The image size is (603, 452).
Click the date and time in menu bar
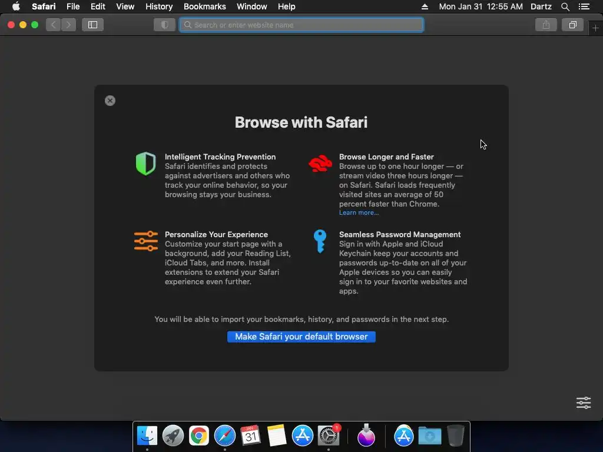click(481, 6)
